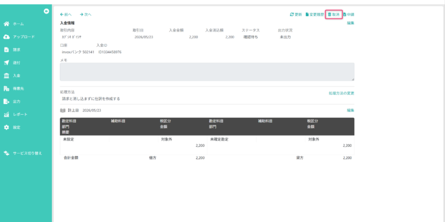Click the 借方 total label

(x=153, y=158)
